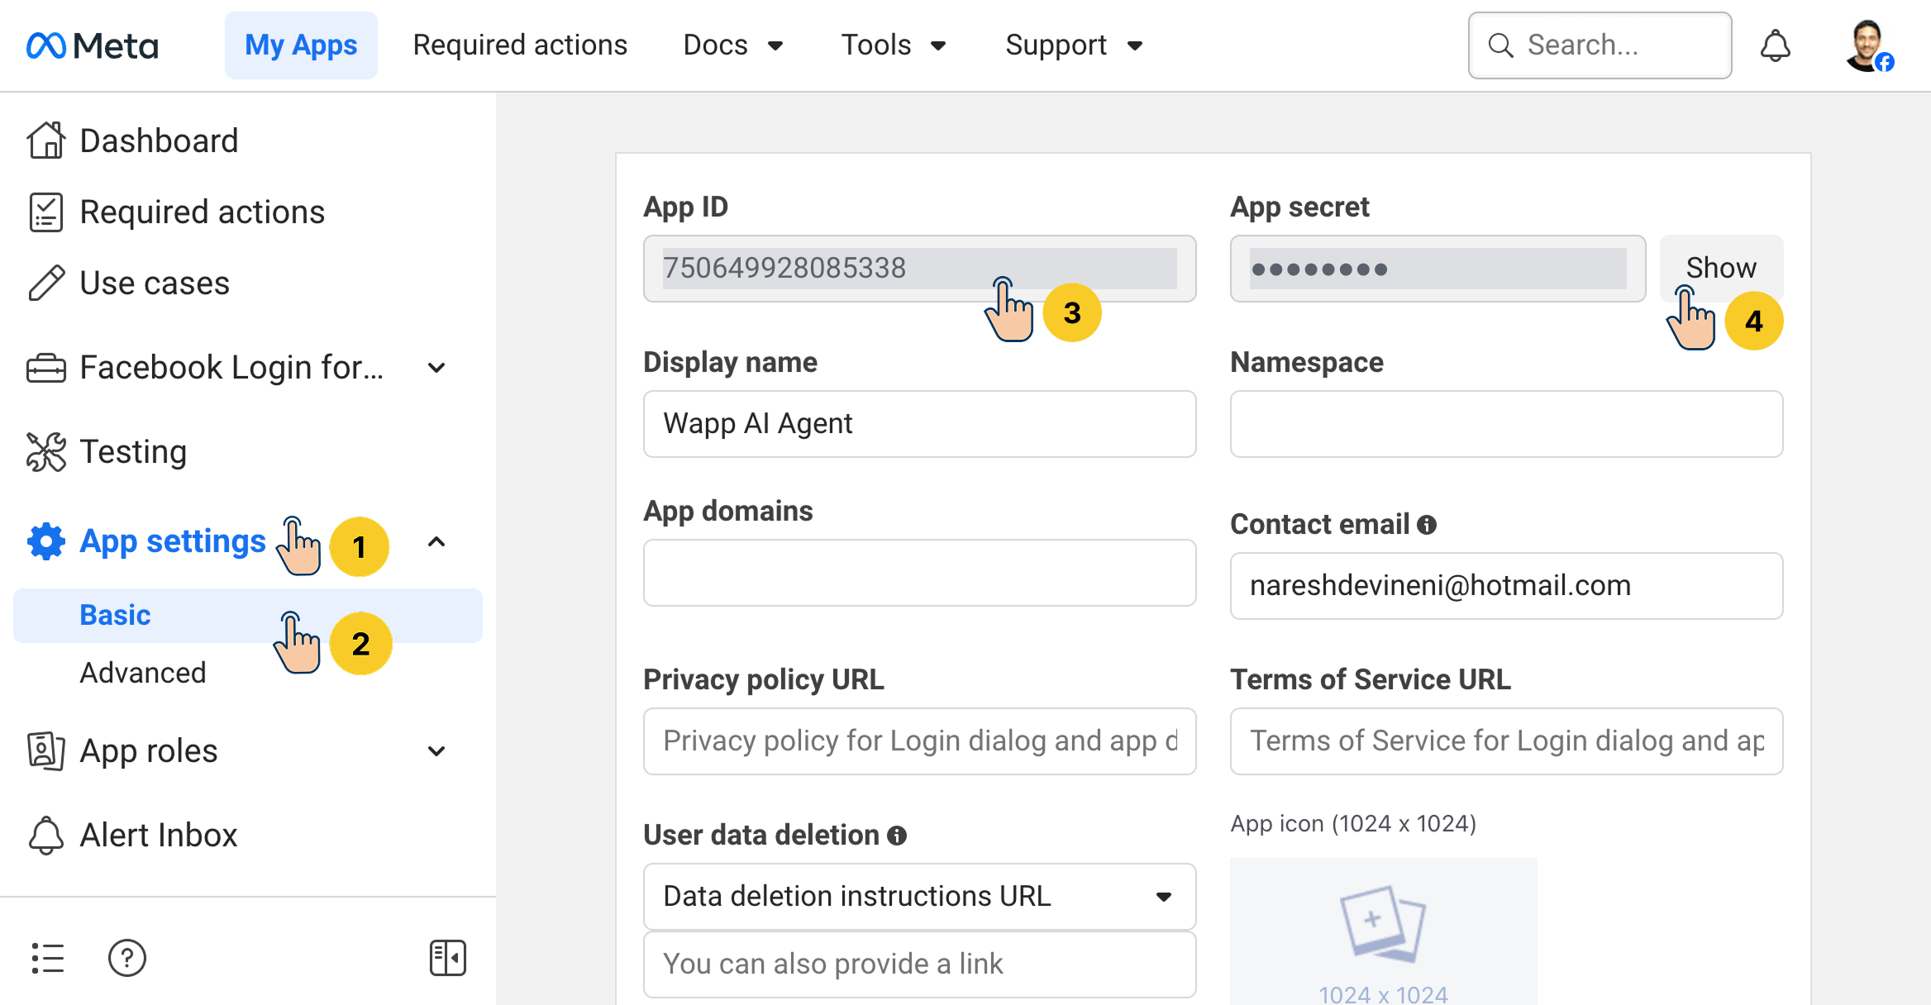Open the user profile avatar menu
The height and width of the screenshot is (1005, 1931).
click(1868, 45)
